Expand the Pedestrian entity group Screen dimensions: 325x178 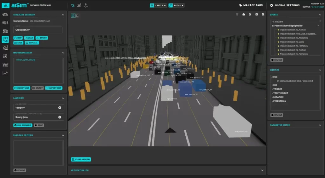pyautogui.click(x=279, y=101)
